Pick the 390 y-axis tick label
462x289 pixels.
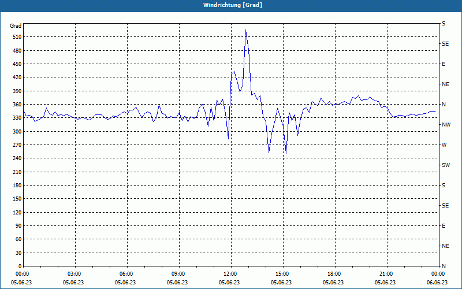click(x=17, y=91)
